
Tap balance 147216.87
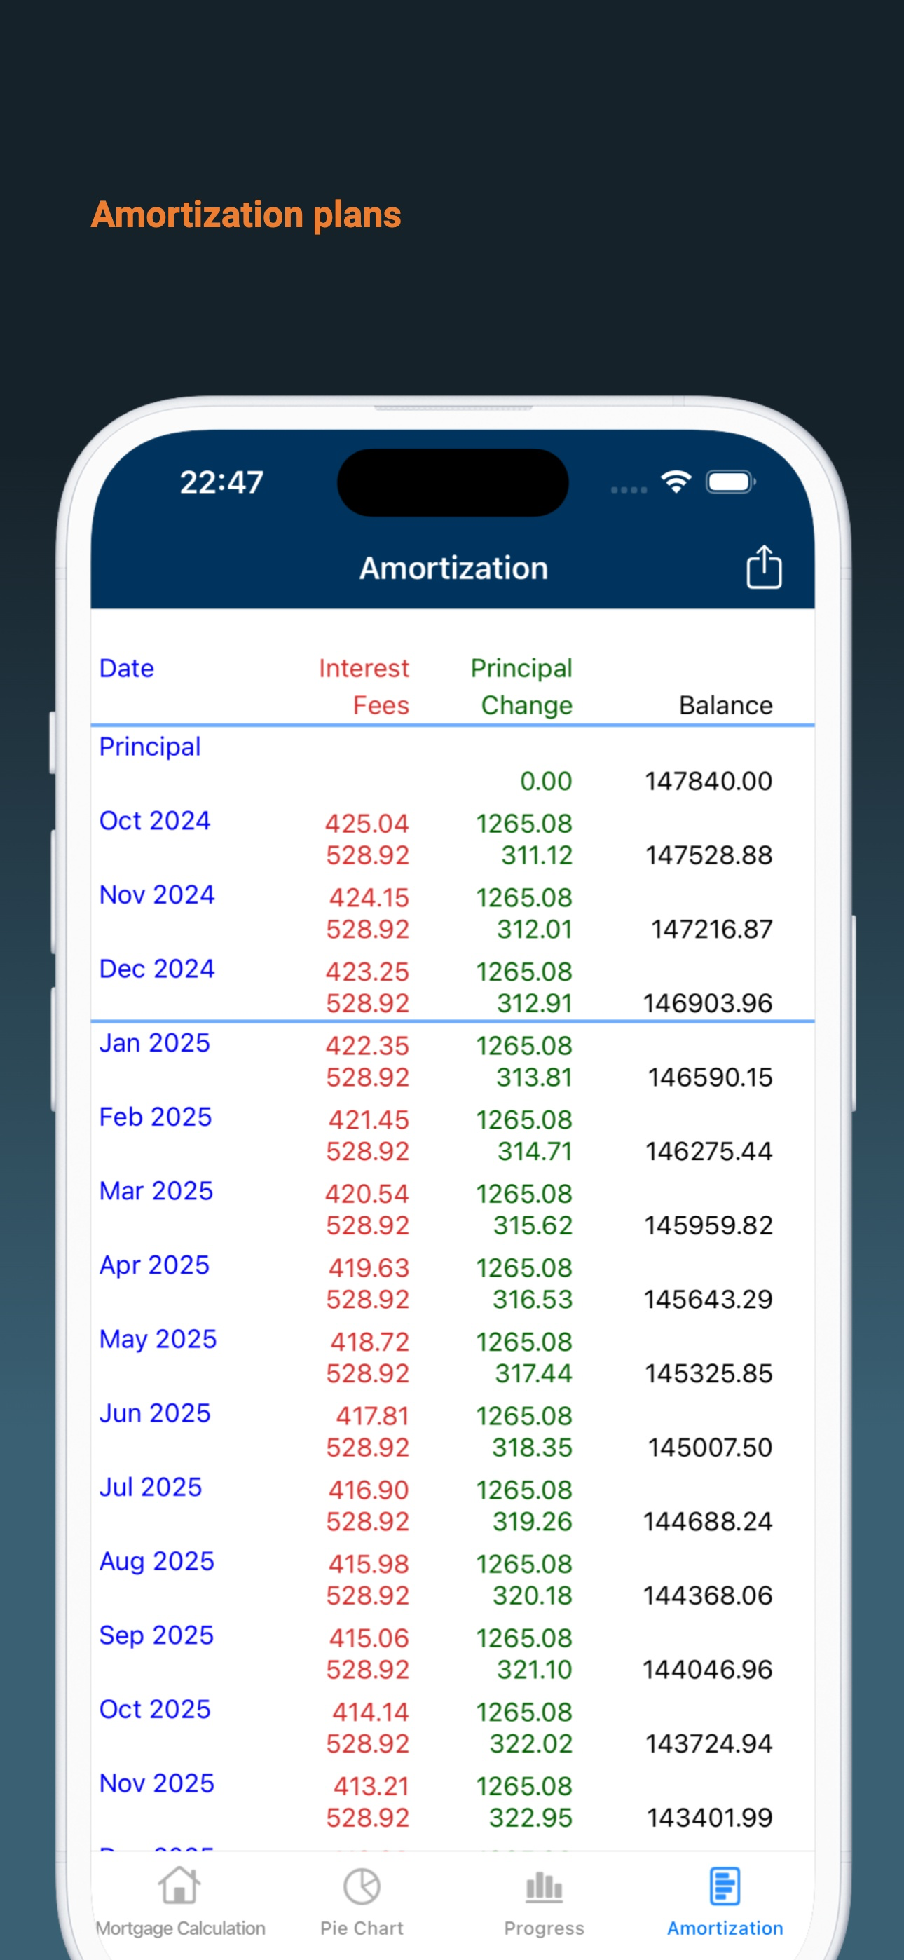(x=711, y=929)
